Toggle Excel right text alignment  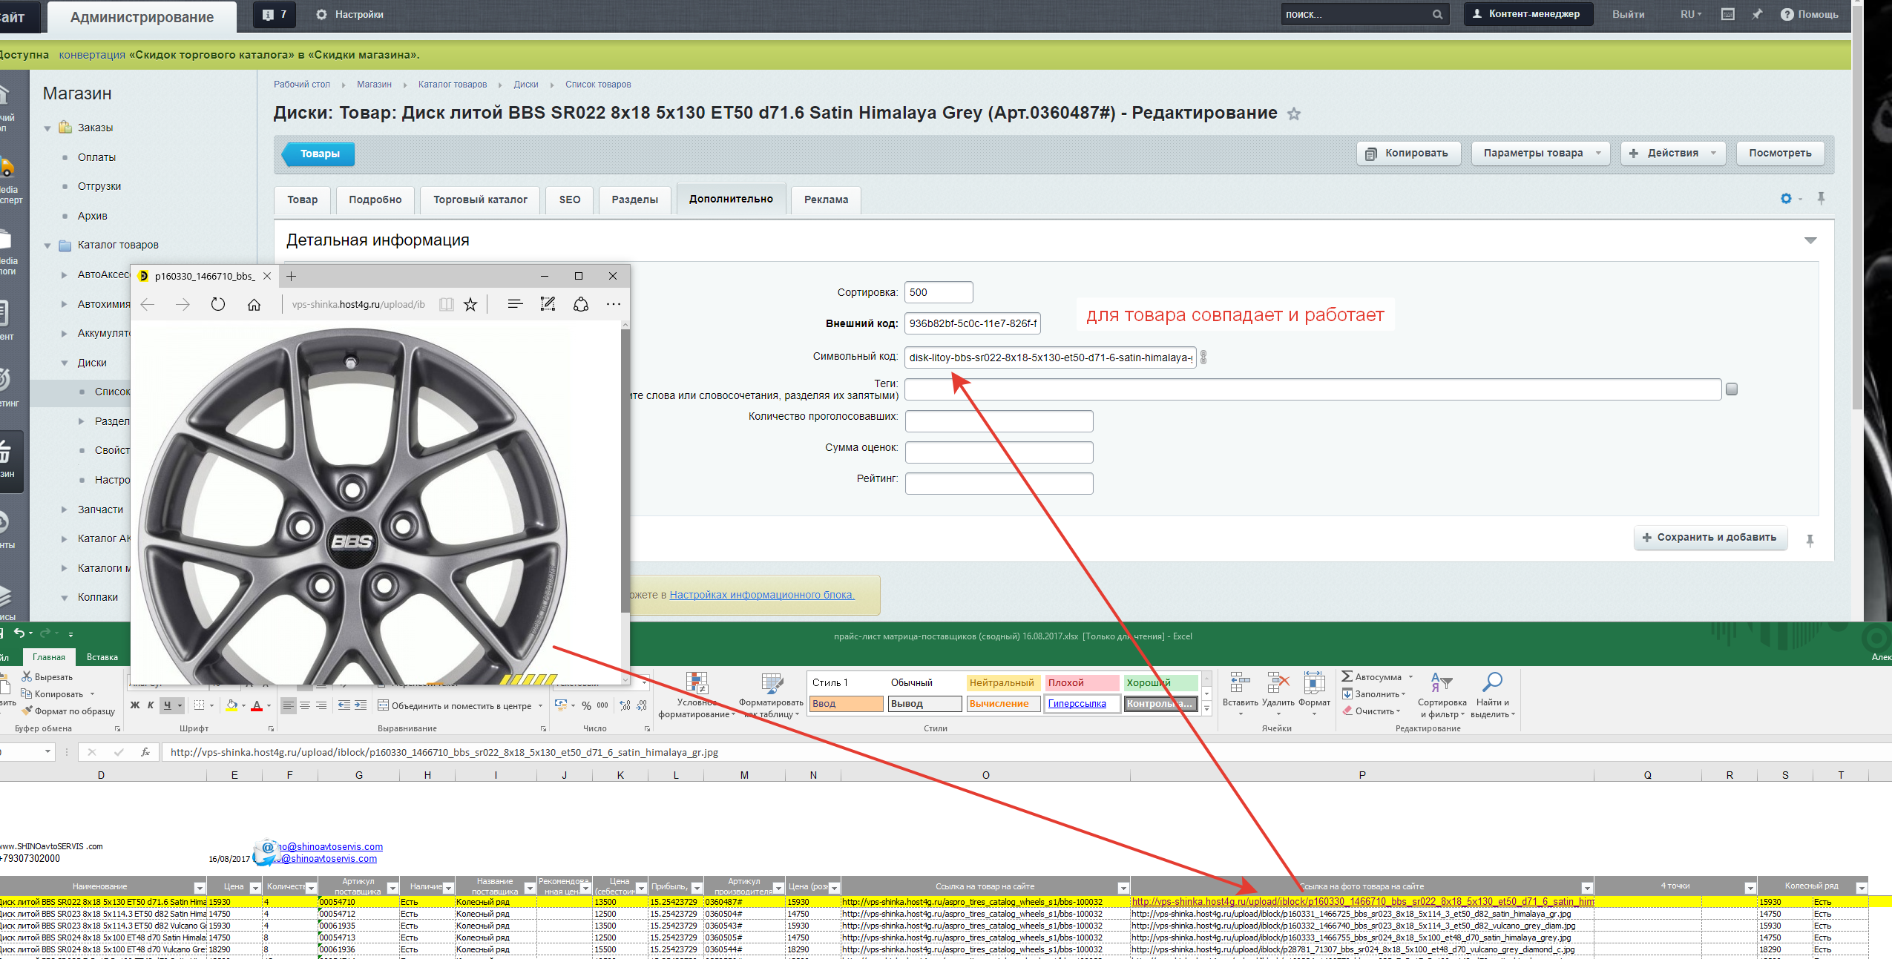coord(321,705)
